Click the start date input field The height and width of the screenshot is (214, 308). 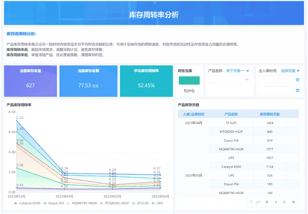pos(280,80)
